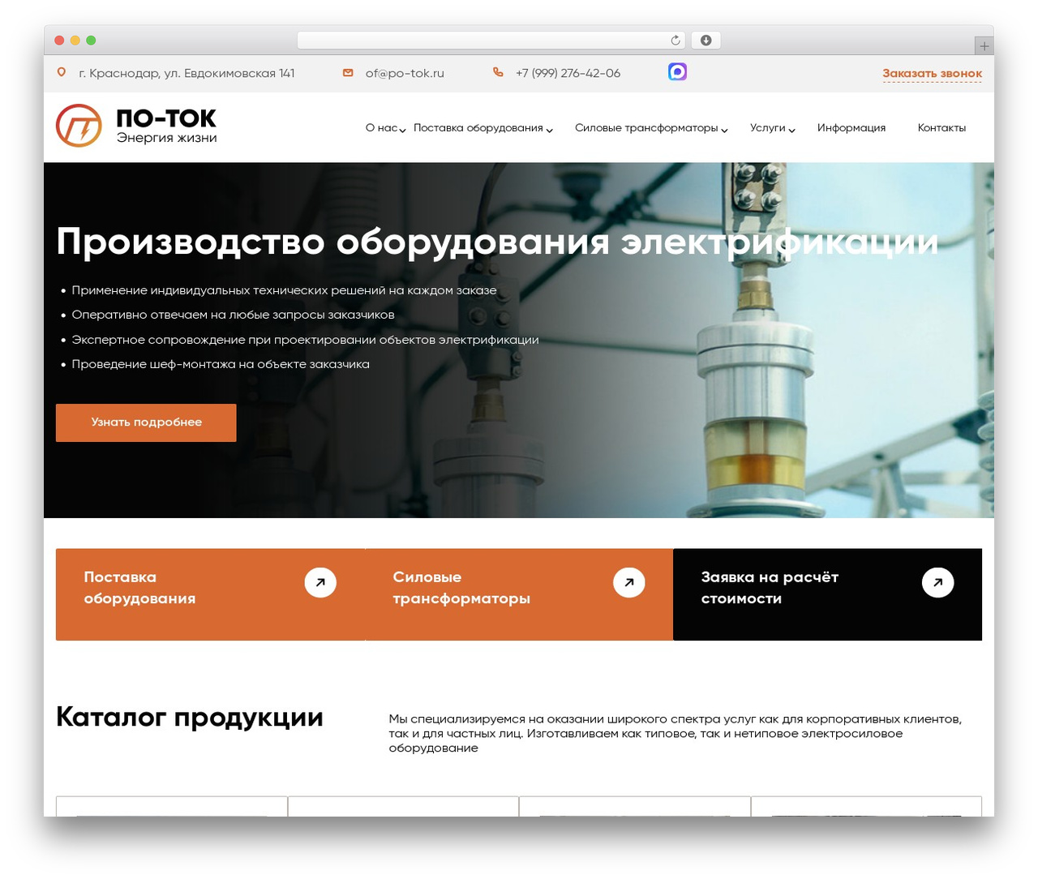Viewport: 1038px width, 879px height.
Task: Click arrow icon on Заявка на расчёт card
Action: [x=938, y=582]
